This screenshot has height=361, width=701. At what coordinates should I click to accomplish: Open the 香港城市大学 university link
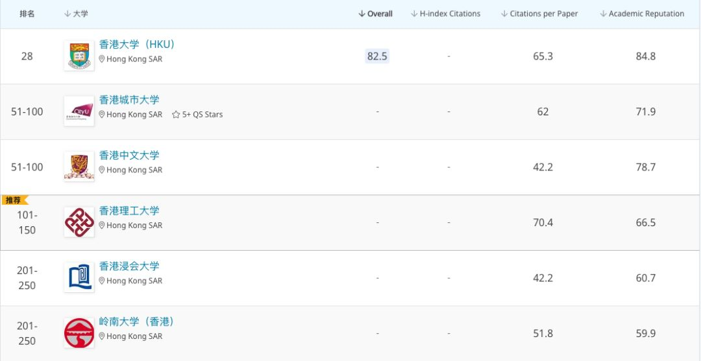coord(129,100)
